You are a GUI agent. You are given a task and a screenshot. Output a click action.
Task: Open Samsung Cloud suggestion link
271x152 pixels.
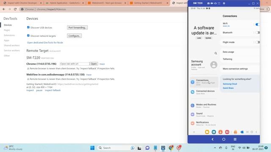230,84
